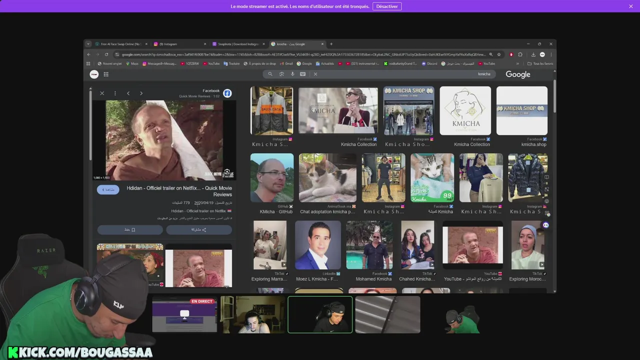Open the search by image (Lens) icon in the search bar
640x360 pixels.
pos(281,74)
